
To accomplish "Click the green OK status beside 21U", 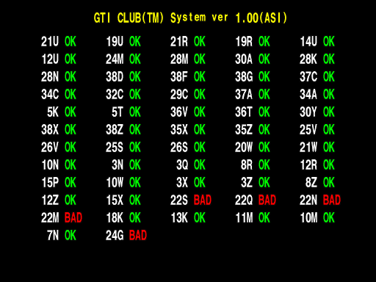I will click(x=70, y=41).
